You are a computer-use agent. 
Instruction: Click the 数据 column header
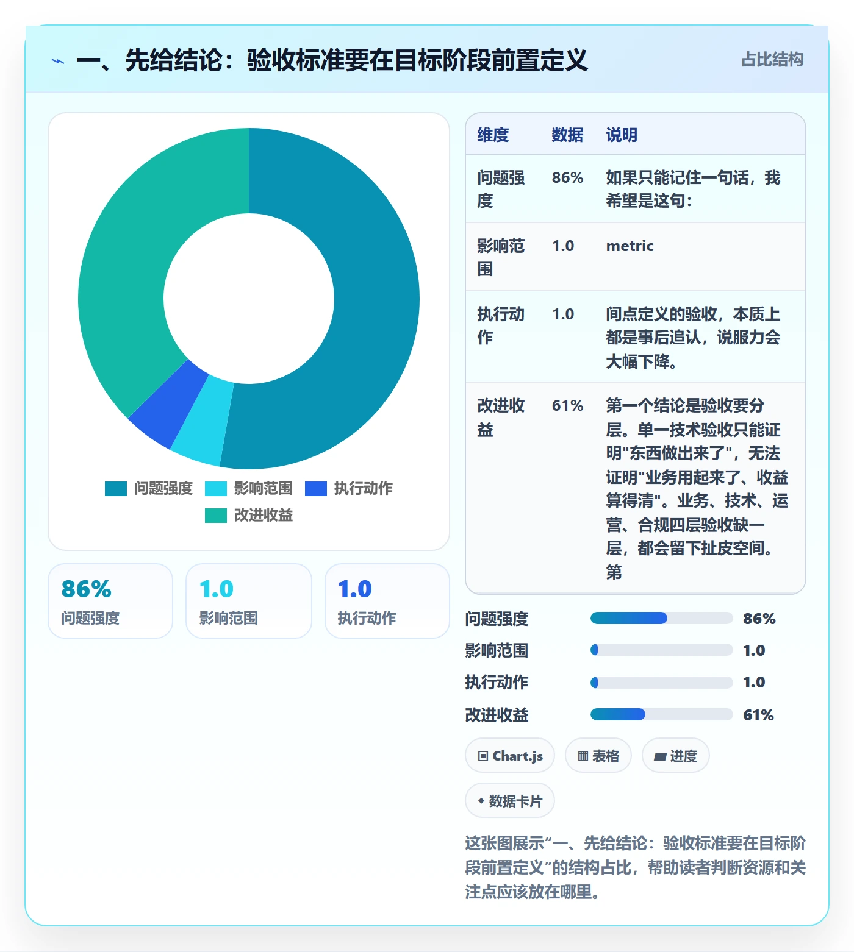pyautogui.click(x=567, y=135)
